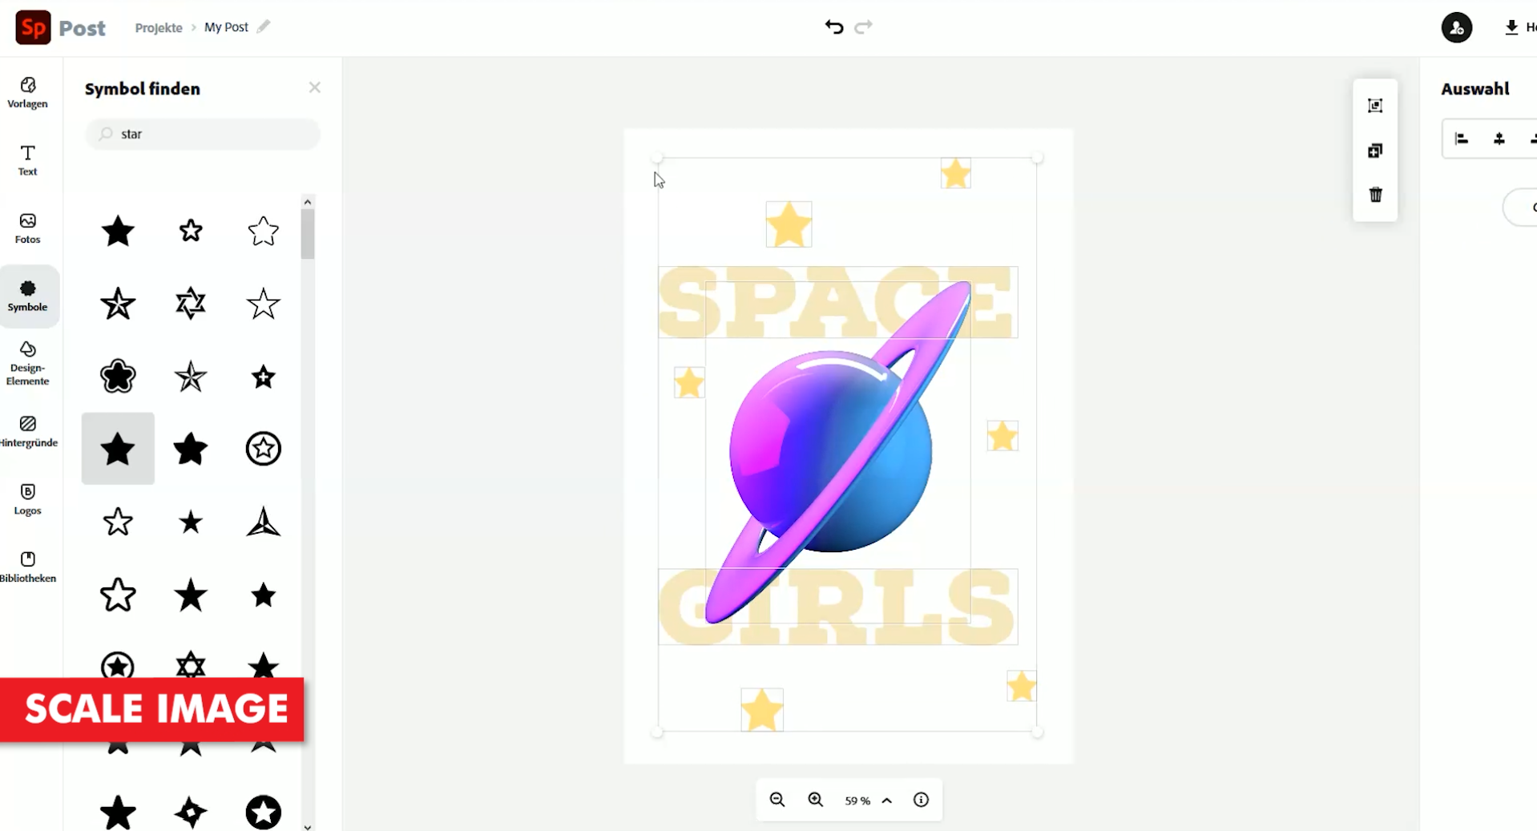Screen dimensions: 1537x831
Task: Select the triangular pyramid star symbol
Action: click(263, 522)
